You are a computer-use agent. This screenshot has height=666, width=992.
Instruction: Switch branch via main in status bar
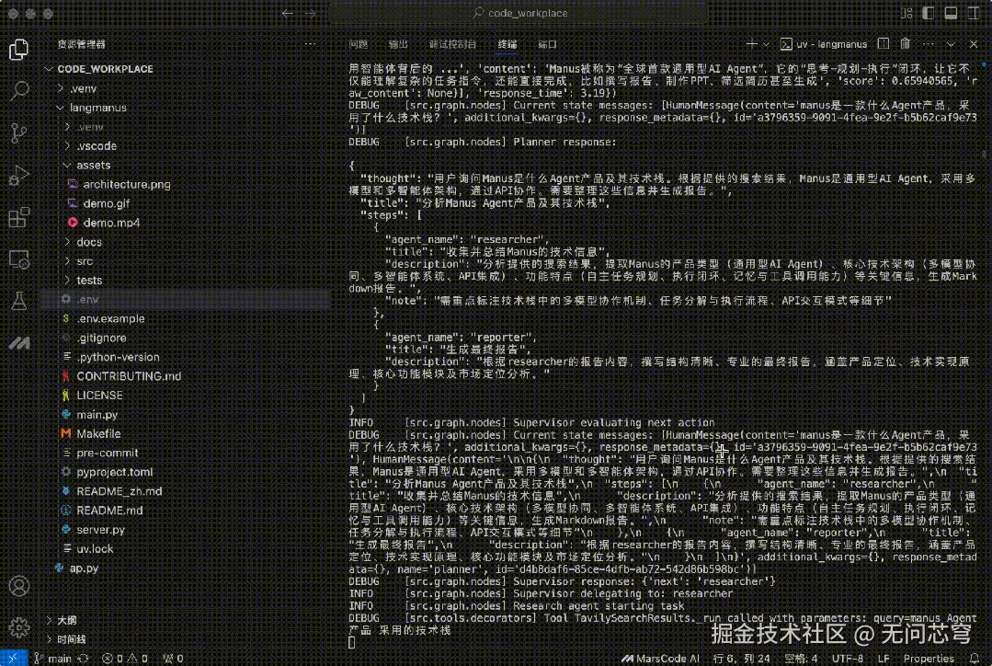pyautogui.click(x=53, y=659)
